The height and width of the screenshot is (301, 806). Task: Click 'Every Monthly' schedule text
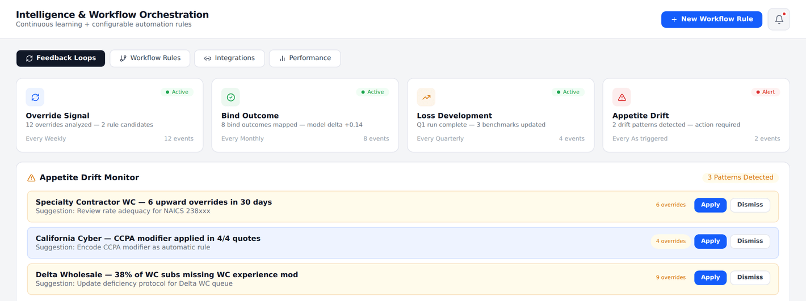click(x=242, y=139)
